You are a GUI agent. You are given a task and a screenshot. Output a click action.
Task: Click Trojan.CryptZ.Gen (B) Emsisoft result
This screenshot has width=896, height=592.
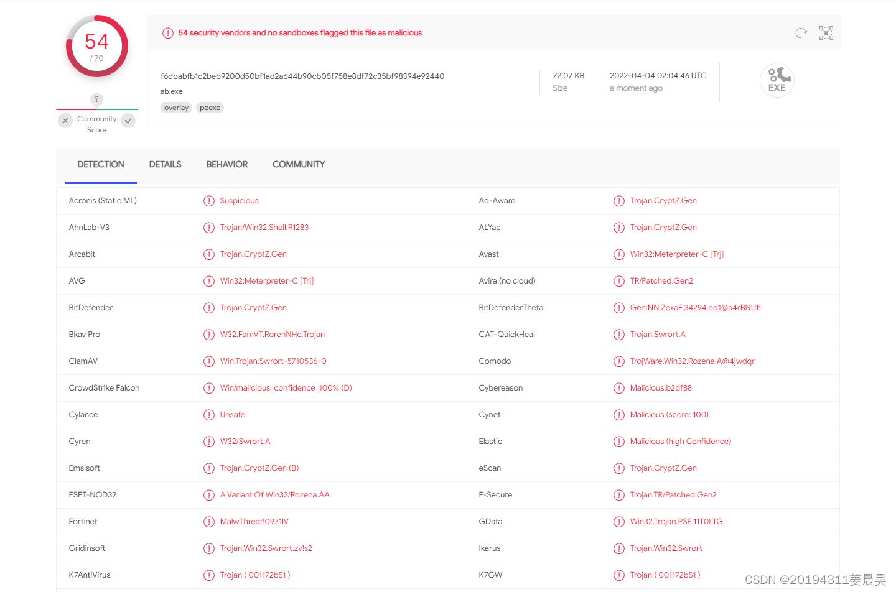pos(259,468)
